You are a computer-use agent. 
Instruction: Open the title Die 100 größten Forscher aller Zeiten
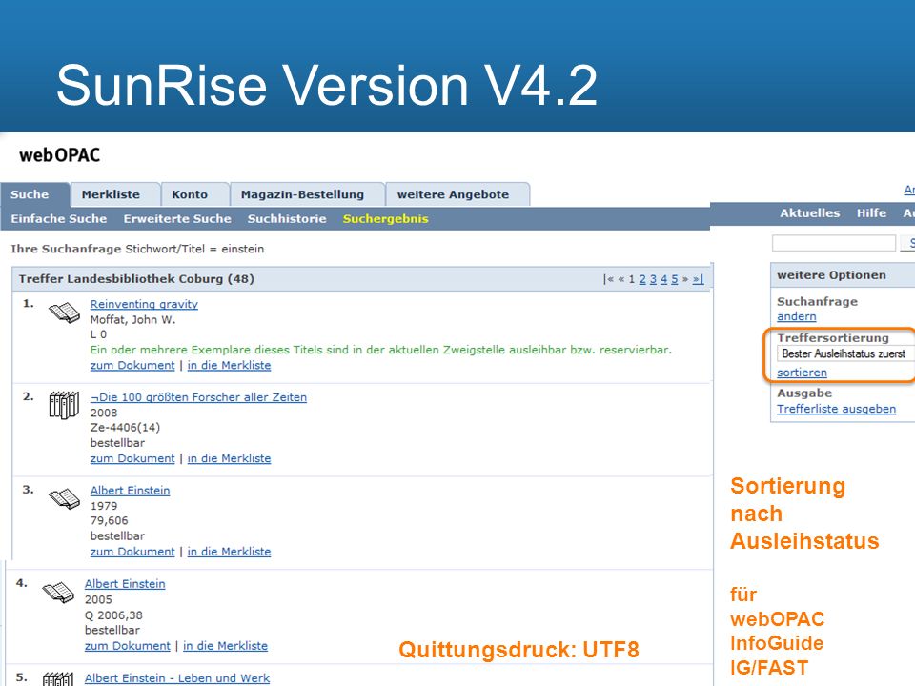tap(198, 397)
